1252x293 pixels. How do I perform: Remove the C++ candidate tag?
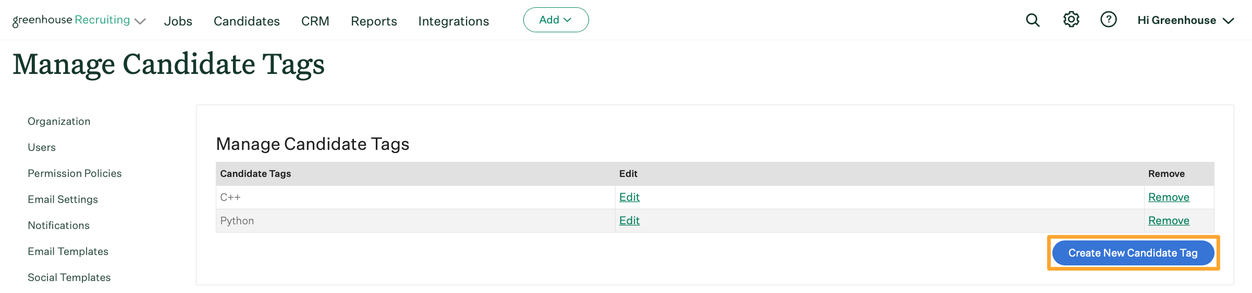point(1169,197)
